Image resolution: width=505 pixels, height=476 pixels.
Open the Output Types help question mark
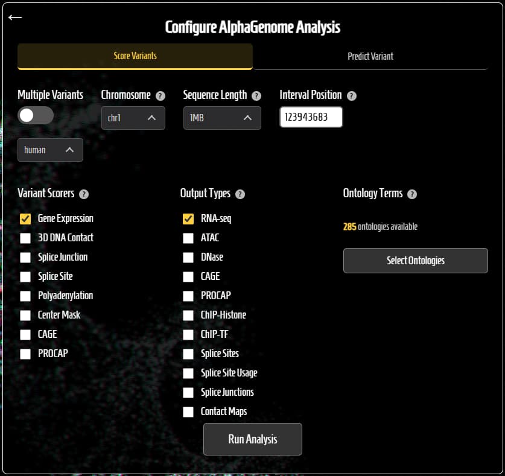point(240,194)
